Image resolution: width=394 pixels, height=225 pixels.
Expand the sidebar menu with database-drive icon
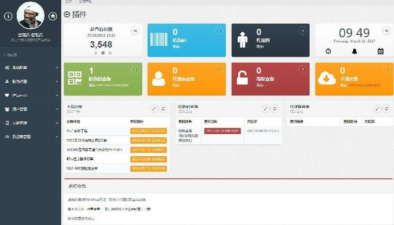pyautogui.click(x=31, y=136)
